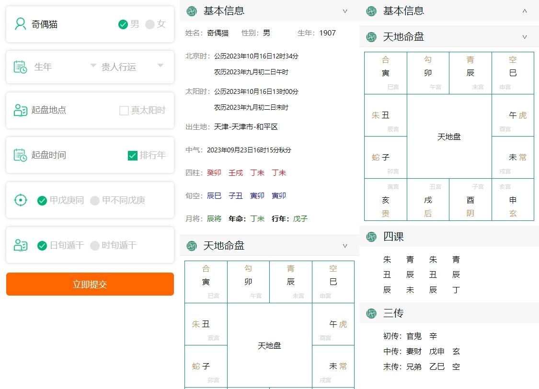Click the 三传 section header

tap(449, 313)
